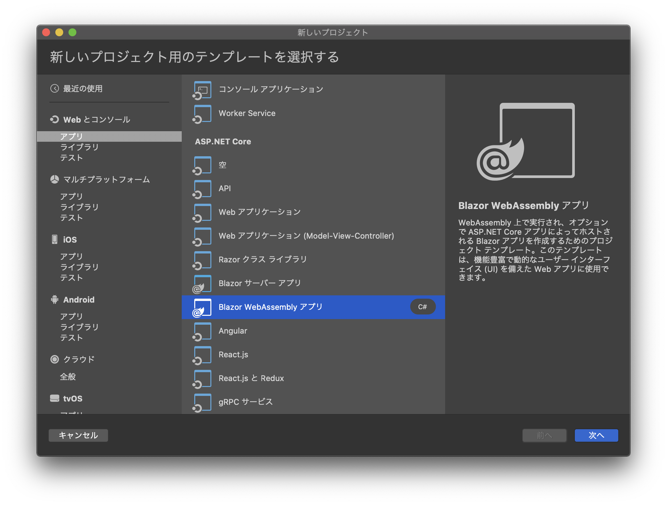Click the iOS device icon in sidebar

(x=55, y=240)
